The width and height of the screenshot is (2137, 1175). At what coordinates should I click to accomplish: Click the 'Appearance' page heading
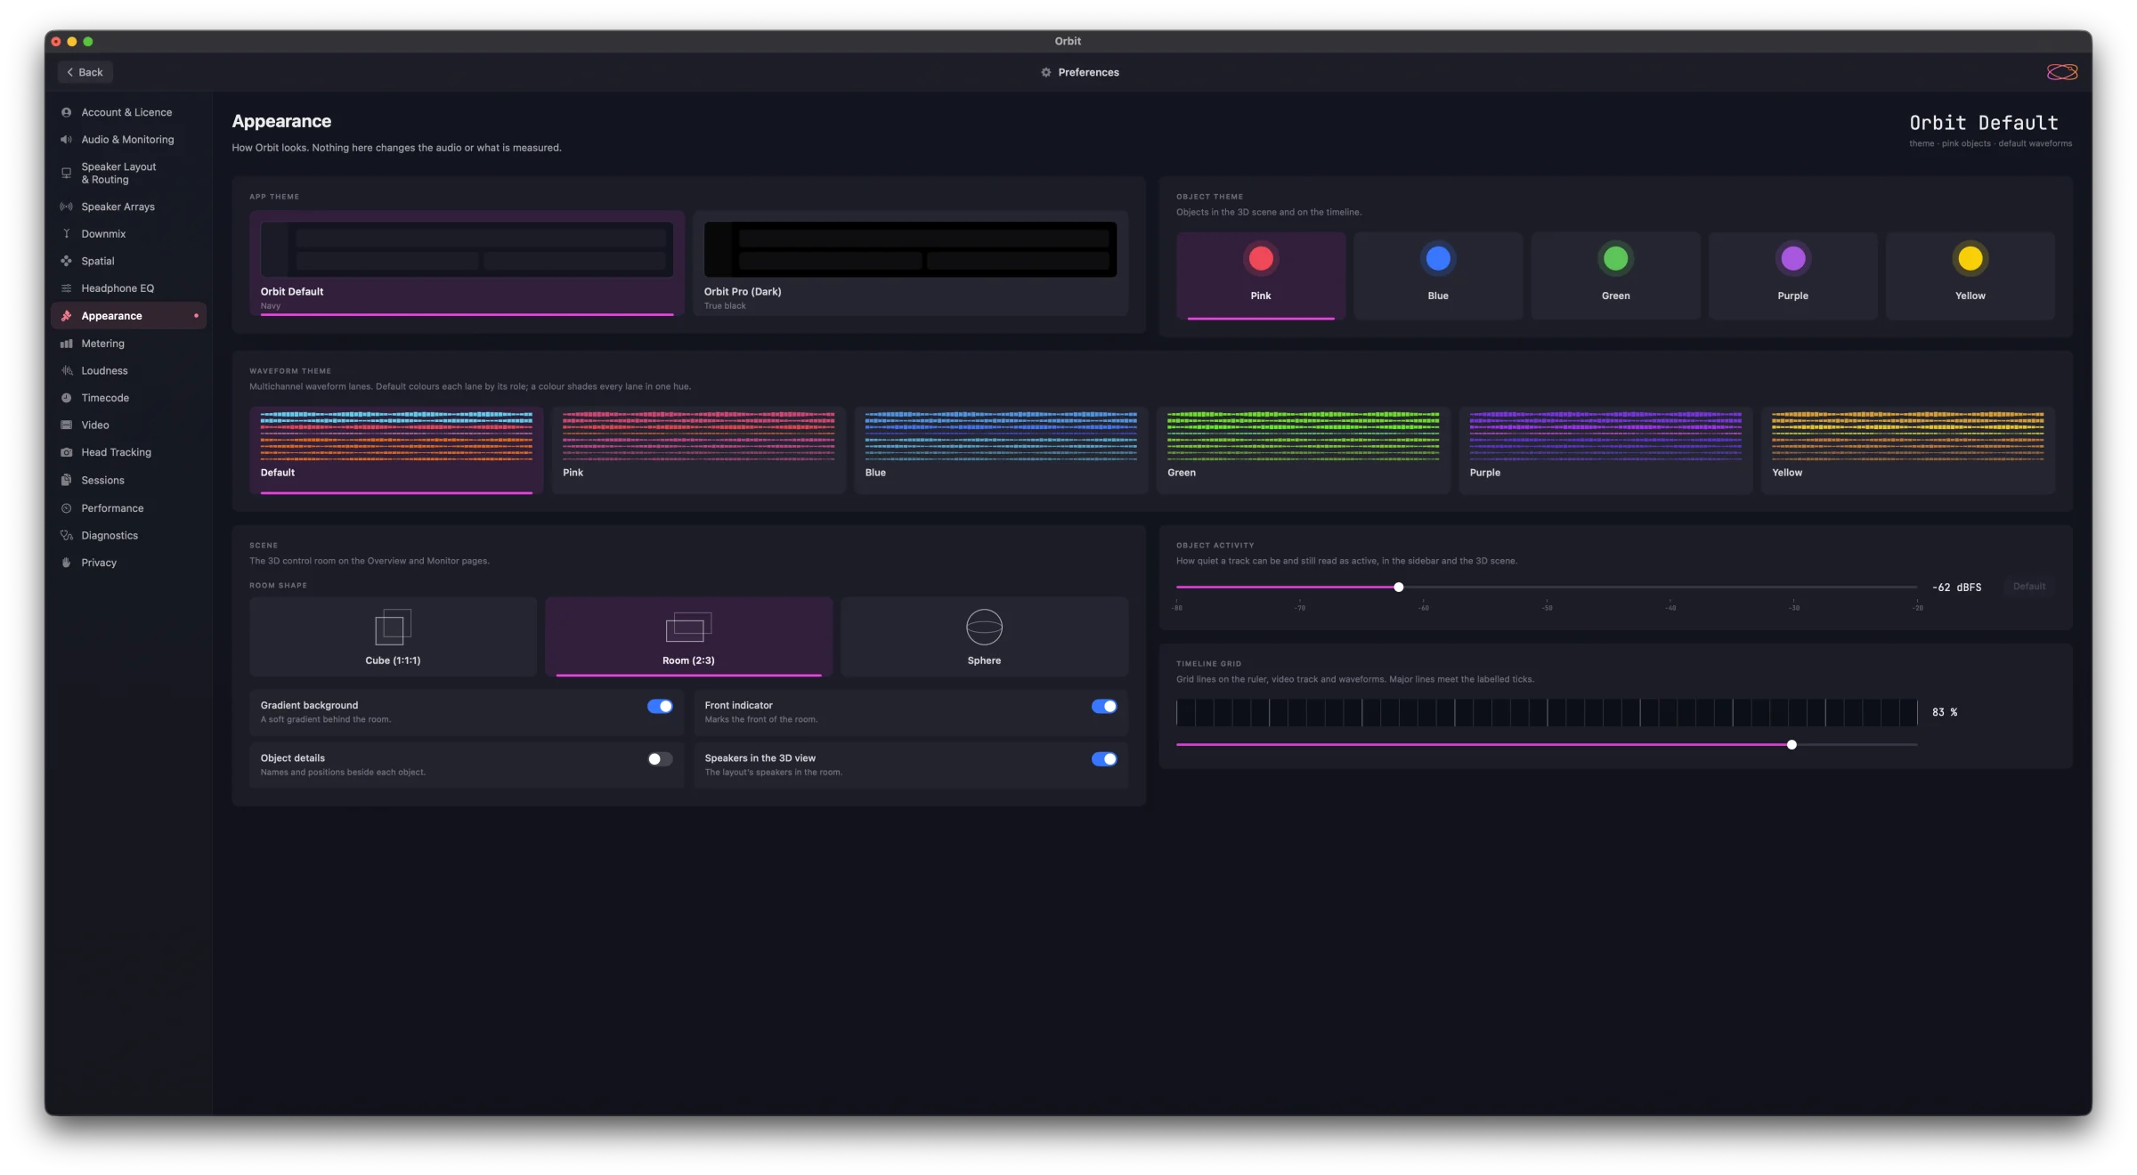coord(281,121)
